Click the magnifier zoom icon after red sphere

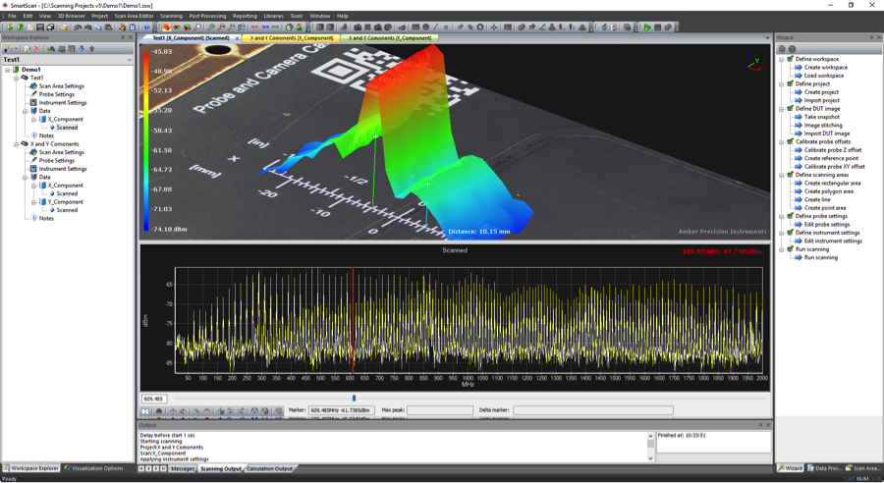tap(197, 27)
